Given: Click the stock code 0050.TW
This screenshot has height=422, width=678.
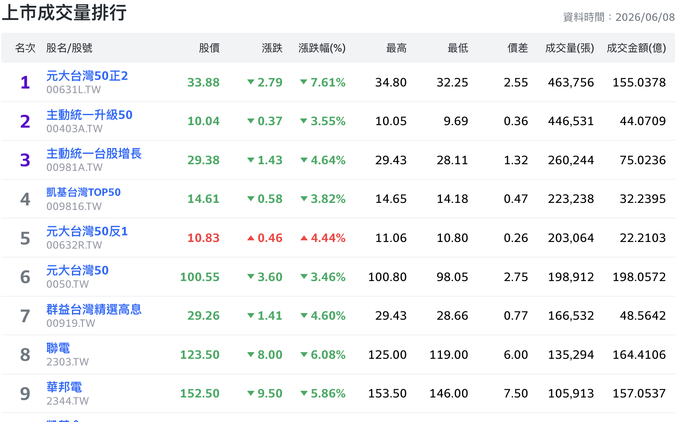Looking at the screenshot, I should [67, 284].
